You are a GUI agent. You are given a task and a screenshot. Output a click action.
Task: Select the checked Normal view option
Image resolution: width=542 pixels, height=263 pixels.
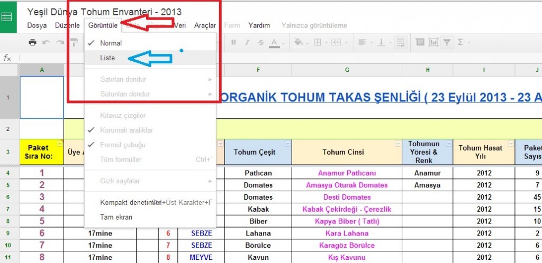[111, 43]
